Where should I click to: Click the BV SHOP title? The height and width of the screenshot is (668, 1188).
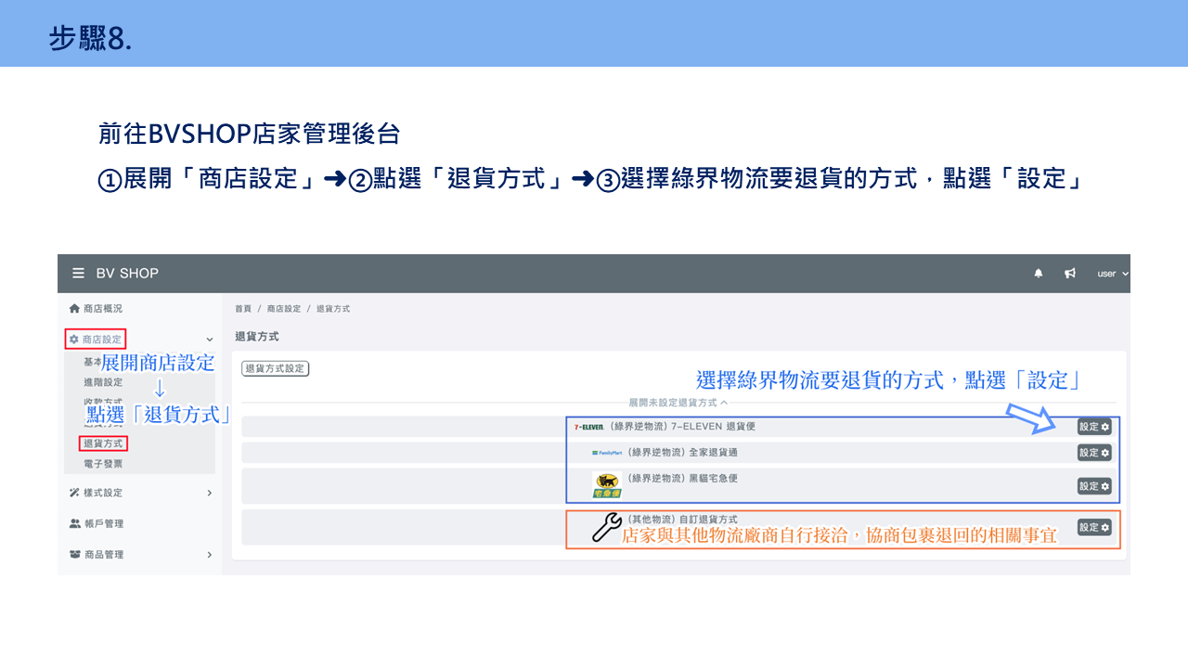[x=127, y=274]
